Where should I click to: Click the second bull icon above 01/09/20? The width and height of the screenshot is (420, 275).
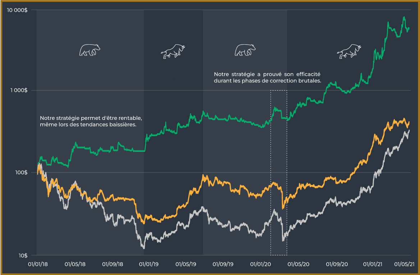click(349, 51)
